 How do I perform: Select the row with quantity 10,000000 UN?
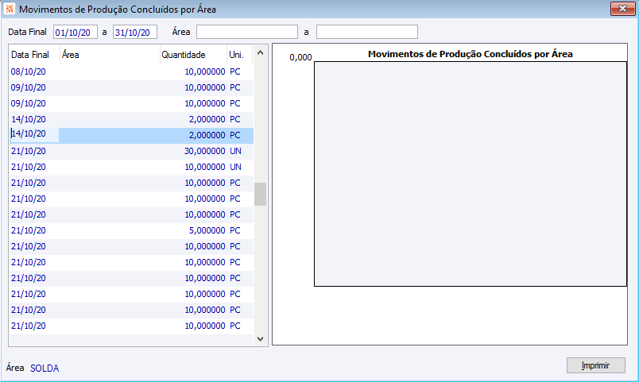coord(131,167)
